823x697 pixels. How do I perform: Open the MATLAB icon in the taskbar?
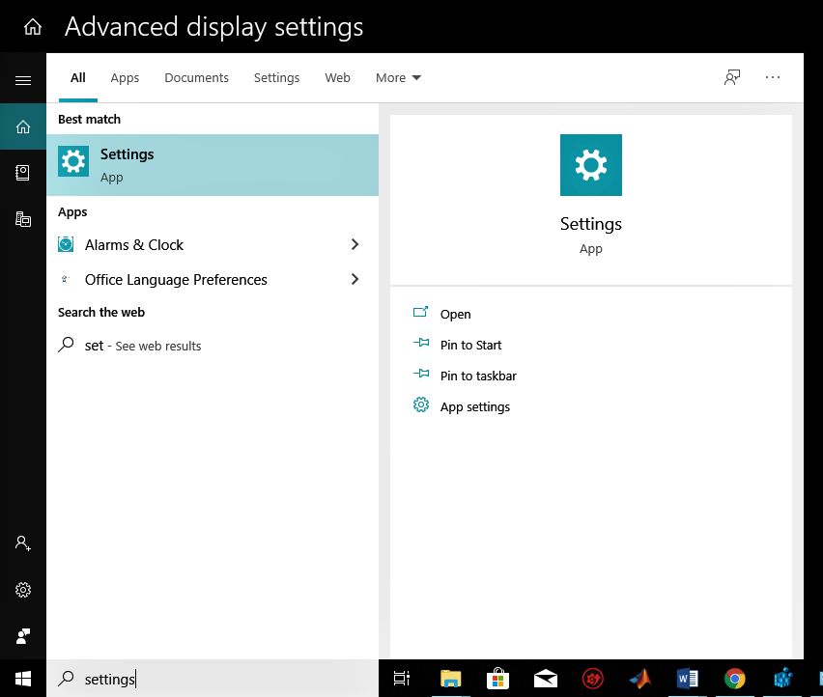[640, 679]
